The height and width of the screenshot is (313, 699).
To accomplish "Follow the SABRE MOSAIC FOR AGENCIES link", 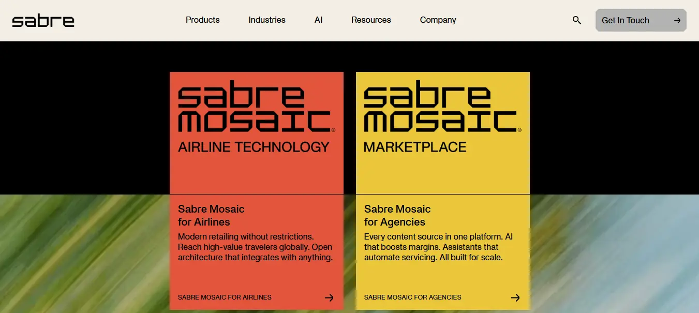I will (x=412, y=297).
